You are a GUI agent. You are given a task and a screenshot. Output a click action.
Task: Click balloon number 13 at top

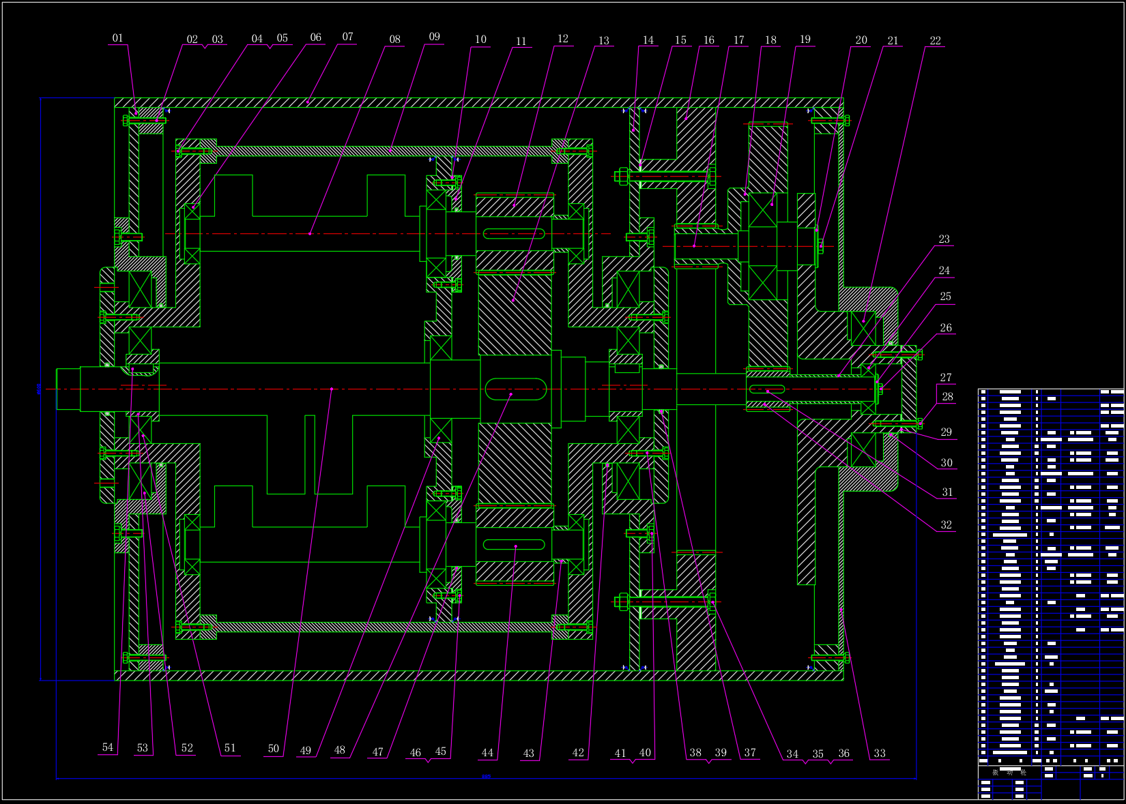tap(604, 41)
